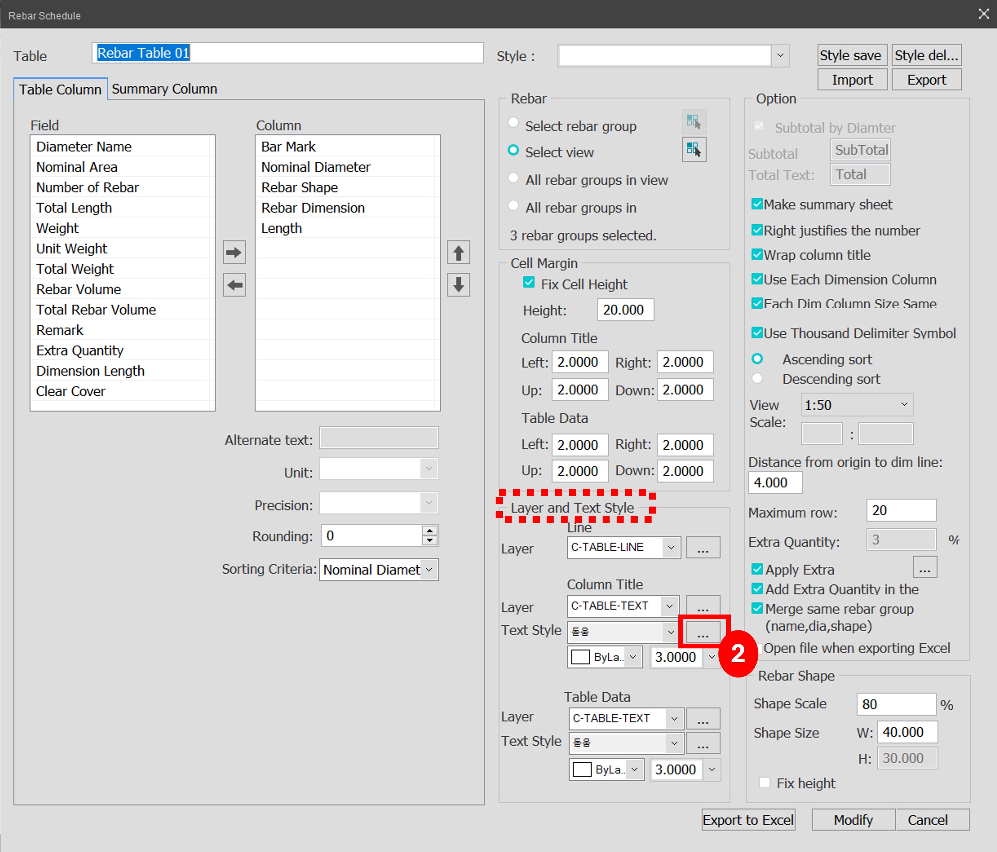
Task: Click the left arrow to remove the column
Action: tap(234, 285)
